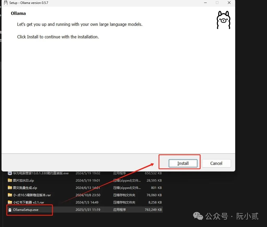Select the 小-点10.5最新稳定版本.rar file

tap(32, 195)
